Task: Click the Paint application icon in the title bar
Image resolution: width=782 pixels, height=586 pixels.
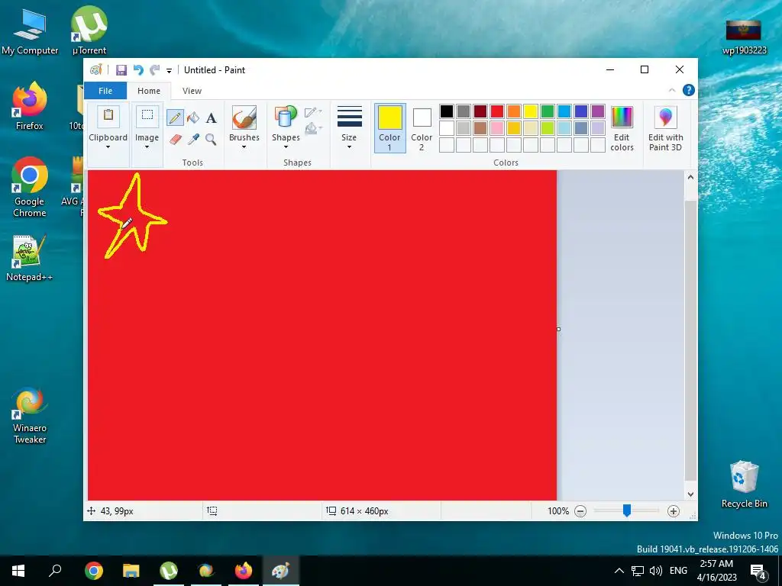Action: (95, 70)
